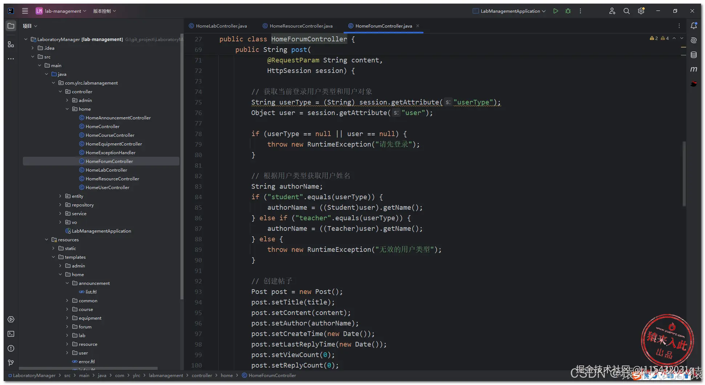The height and width of the screenshot is (385, 705).
Task: Open the main hamburger menu
Action: 25,11
